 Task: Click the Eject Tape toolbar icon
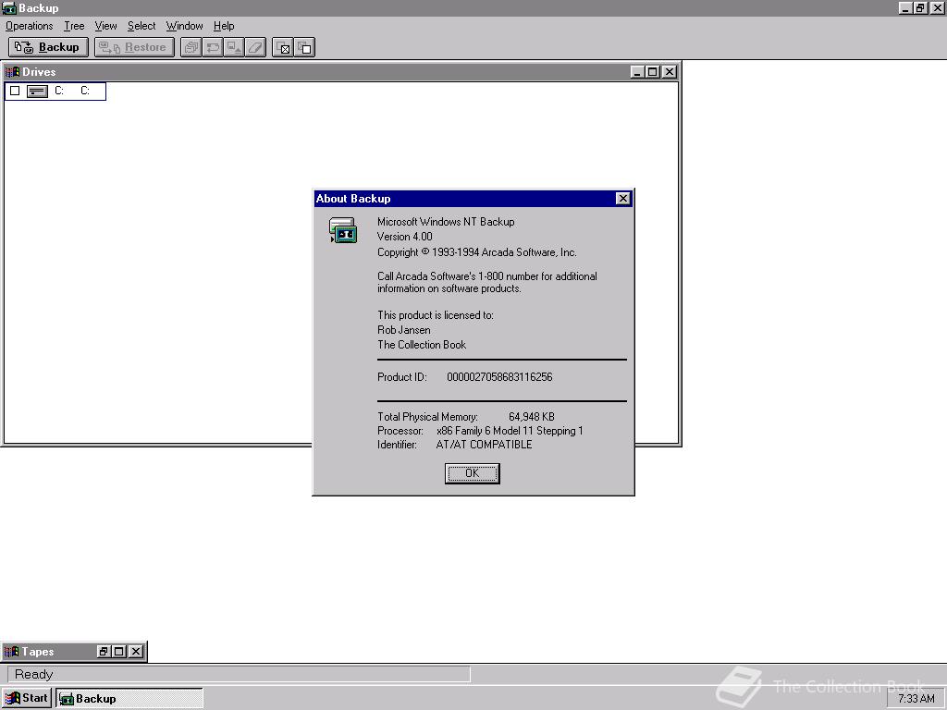click(x=234, y=47)
